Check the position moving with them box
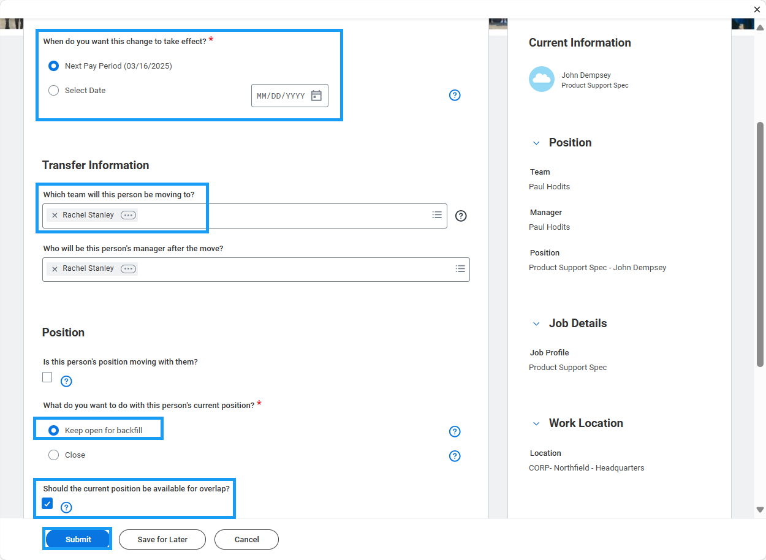 (x=47, y=377)
